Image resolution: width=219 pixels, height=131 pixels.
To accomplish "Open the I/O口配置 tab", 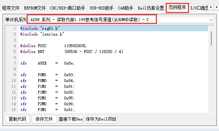I will [199, 8].
